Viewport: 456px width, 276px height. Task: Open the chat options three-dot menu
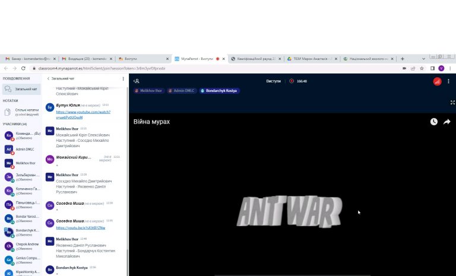click(x=123, y=78)
